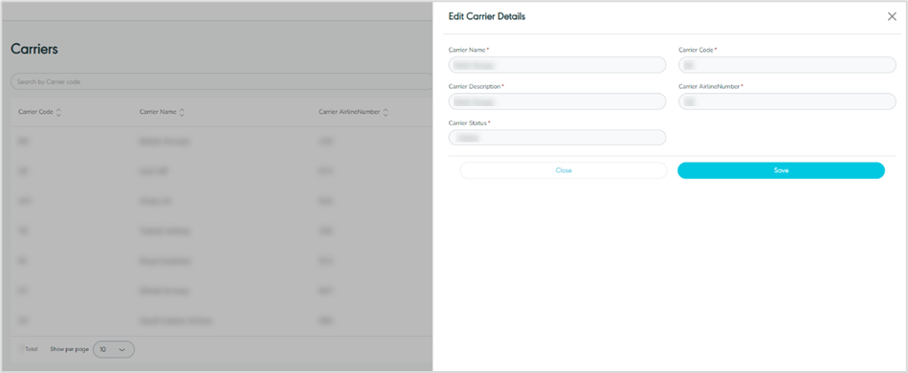Select the third carrier row in table

click(221, 201)
